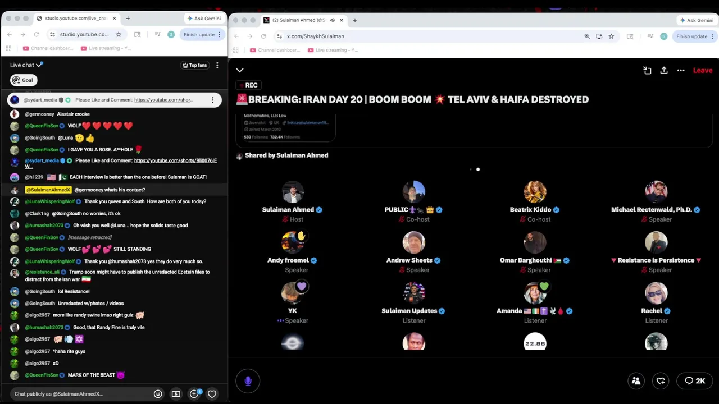The image size is (719, 404).
Task: Open the apps grid icon in the left window bookmarks bar
Action: 8,48
